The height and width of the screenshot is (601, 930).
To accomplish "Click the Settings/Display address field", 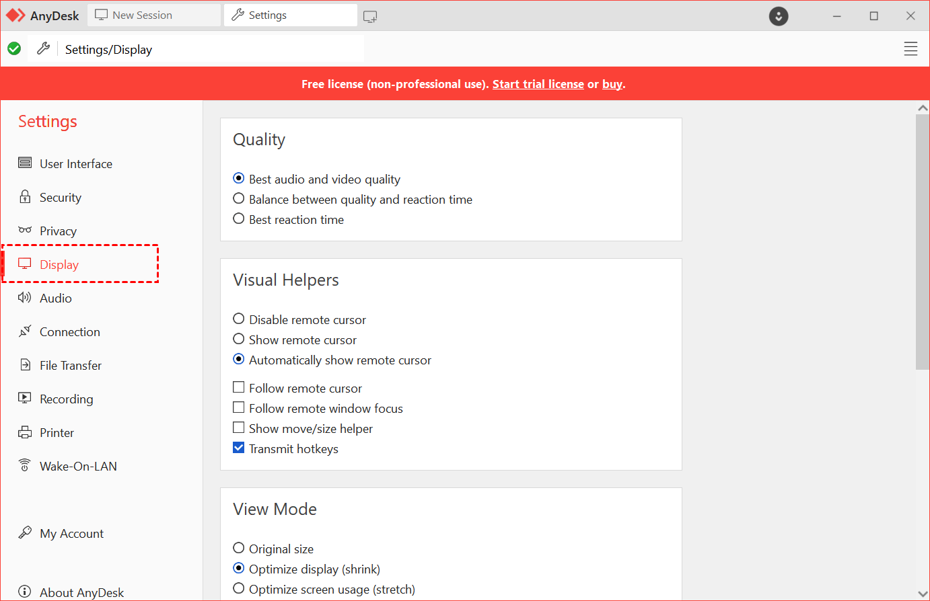I will 211,49.
